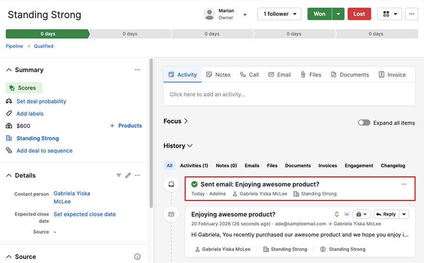Select the Changelog history filter
This screenshot has height=263, width=424.
(x=393, y=166)
